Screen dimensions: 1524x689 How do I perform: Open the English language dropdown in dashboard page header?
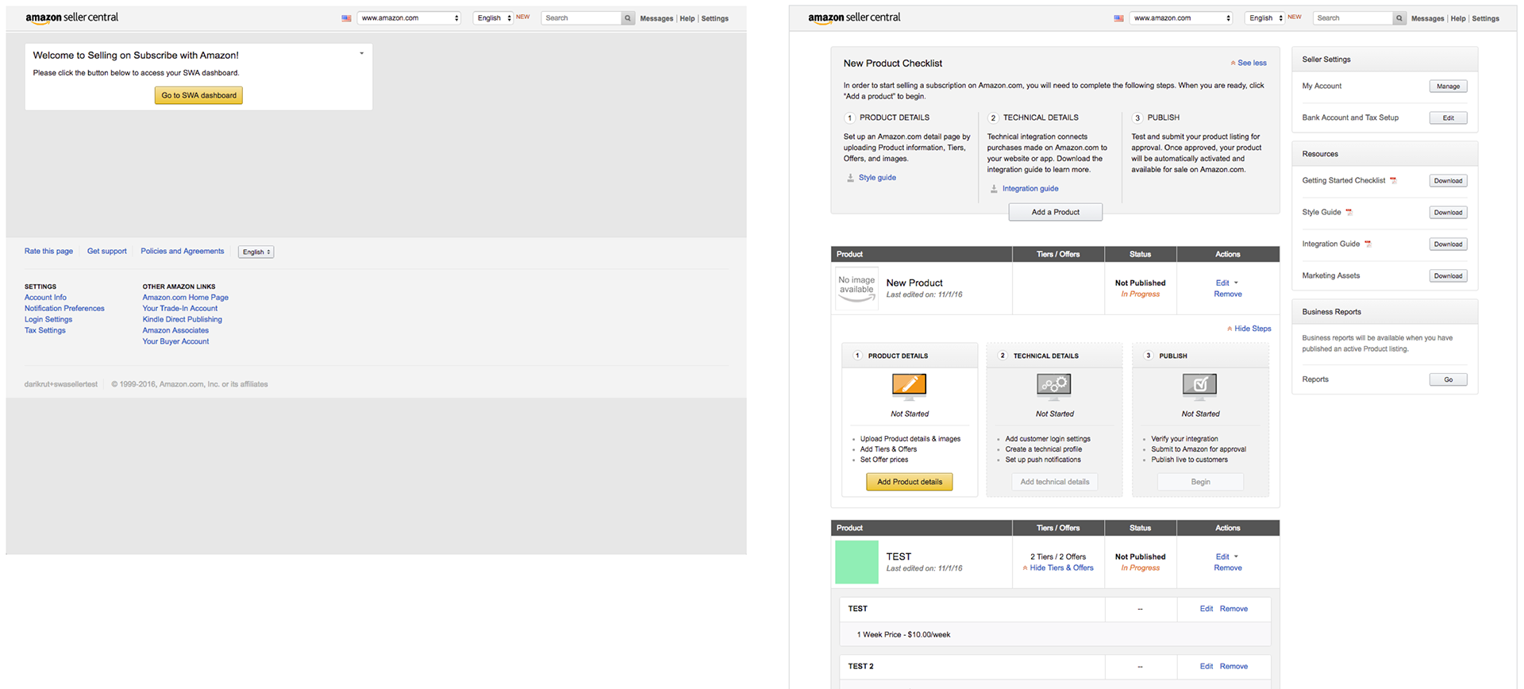[1265, 18]
